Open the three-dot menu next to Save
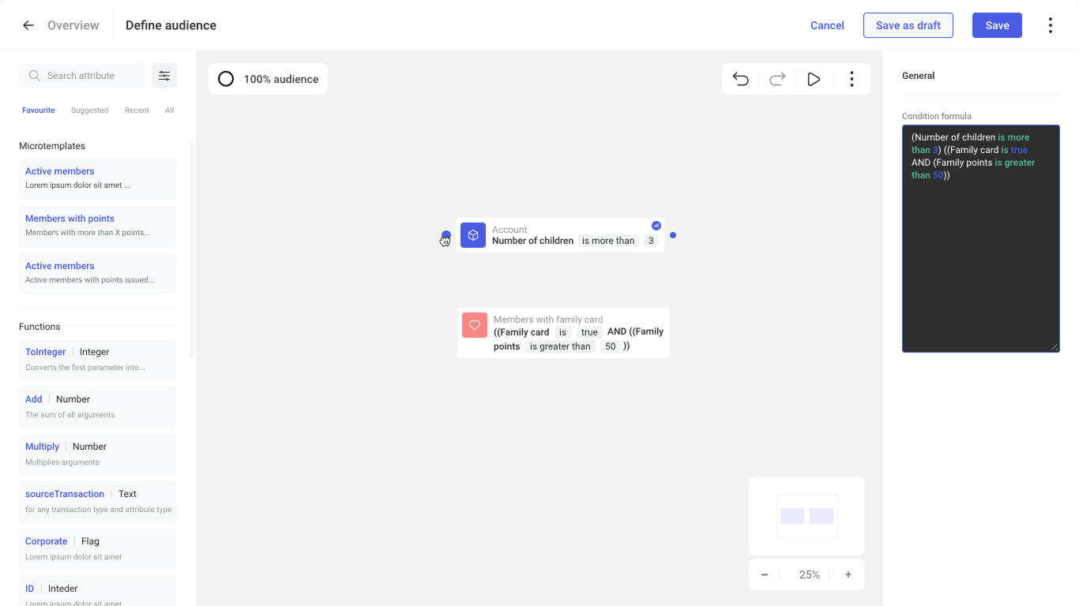 (x=1051, y=24)
